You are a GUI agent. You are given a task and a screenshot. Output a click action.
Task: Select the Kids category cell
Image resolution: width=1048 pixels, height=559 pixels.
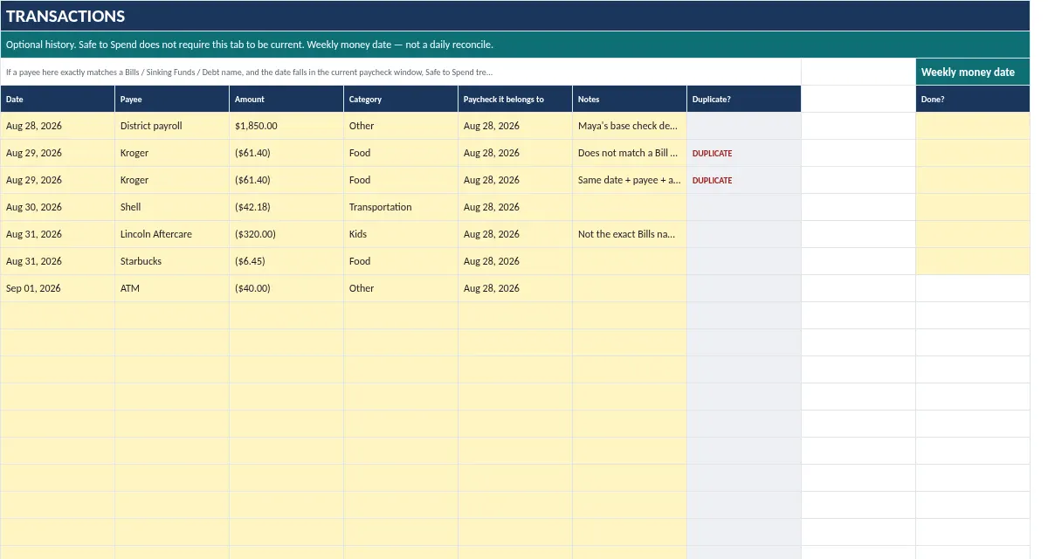point(401,235)
